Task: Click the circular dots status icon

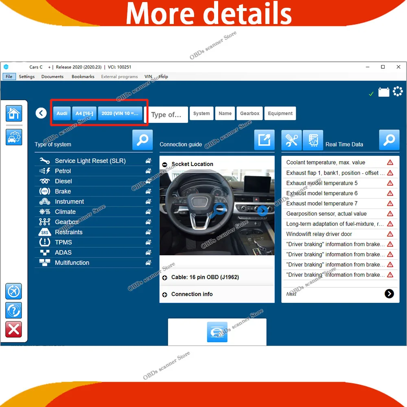Action: 398,91
